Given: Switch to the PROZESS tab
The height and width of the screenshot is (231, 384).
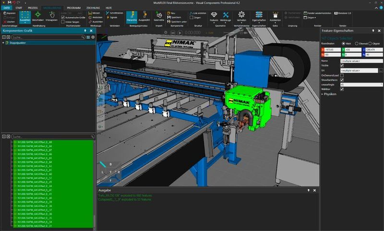Looking at the screenshot, I should tap(33, 8).
